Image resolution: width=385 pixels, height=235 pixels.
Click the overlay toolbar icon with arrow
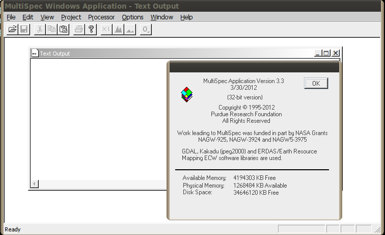[146, 30]
